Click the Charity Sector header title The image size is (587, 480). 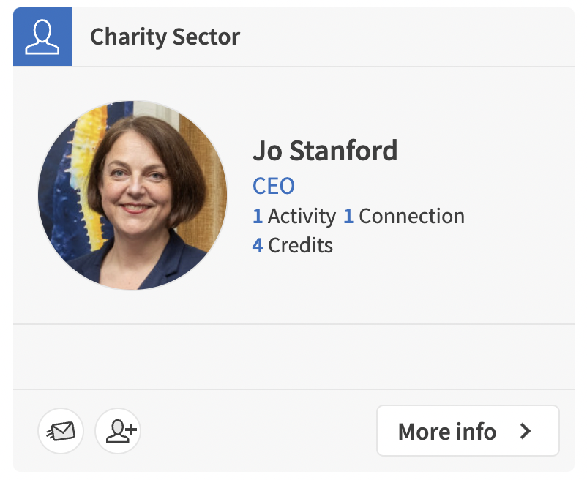point(165,37)
